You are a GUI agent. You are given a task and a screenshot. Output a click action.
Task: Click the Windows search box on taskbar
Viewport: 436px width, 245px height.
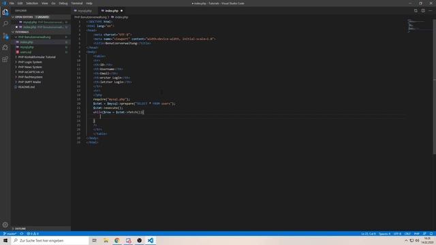pos(50,240)
